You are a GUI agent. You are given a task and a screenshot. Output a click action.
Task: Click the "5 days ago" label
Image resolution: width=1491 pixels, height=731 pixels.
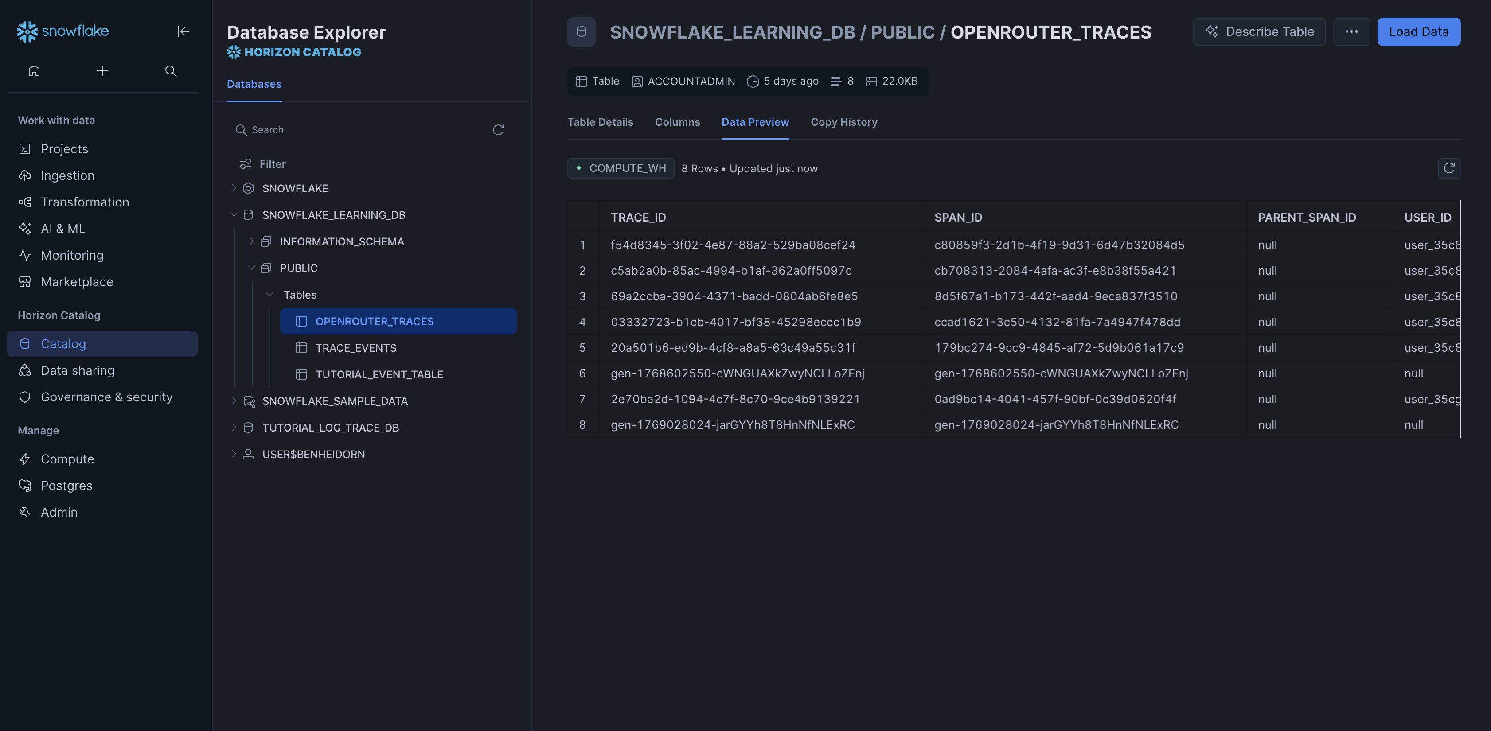click(x=783, y=81)
